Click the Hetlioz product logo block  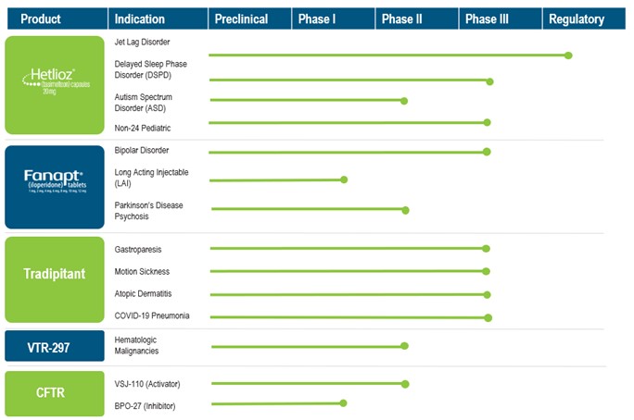click(56, 85)
